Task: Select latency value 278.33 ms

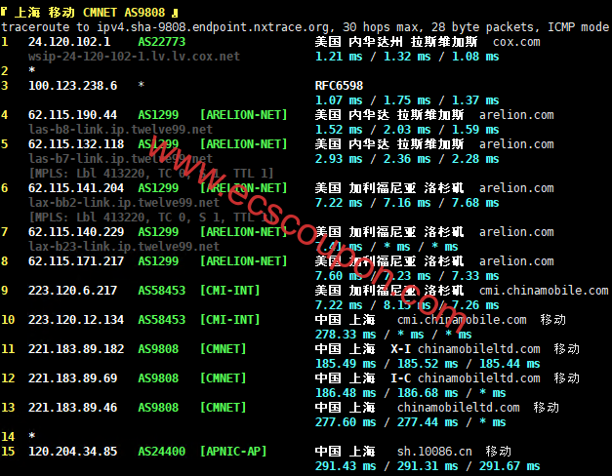Action: click(x=346, y=335)
